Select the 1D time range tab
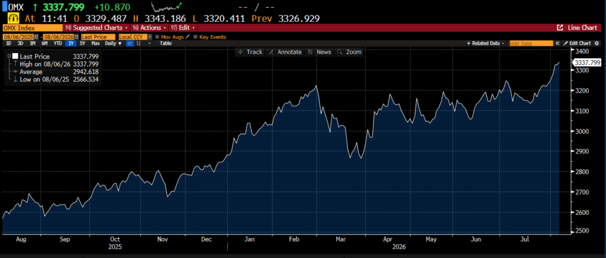606x258 pixels. (x=8, y=43)
